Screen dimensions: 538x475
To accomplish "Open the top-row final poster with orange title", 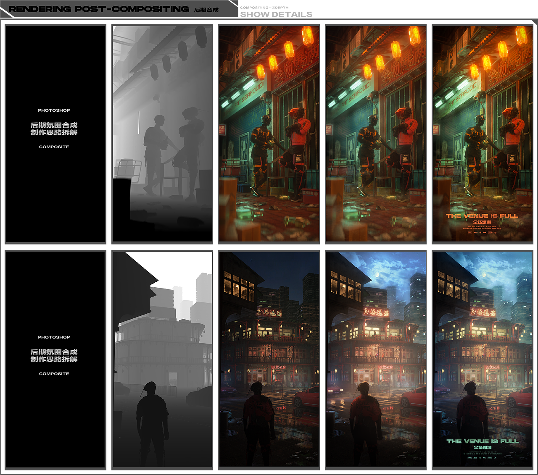I will click(483, 134).
